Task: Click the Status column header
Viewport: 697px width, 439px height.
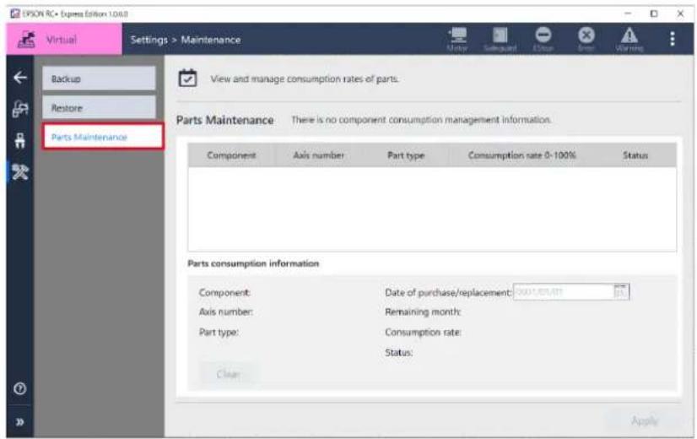Action: pos(635,155)
